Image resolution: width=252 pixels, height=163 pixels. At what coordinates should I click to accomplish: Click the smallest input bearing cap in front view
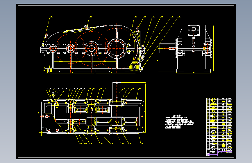[53, 48]
